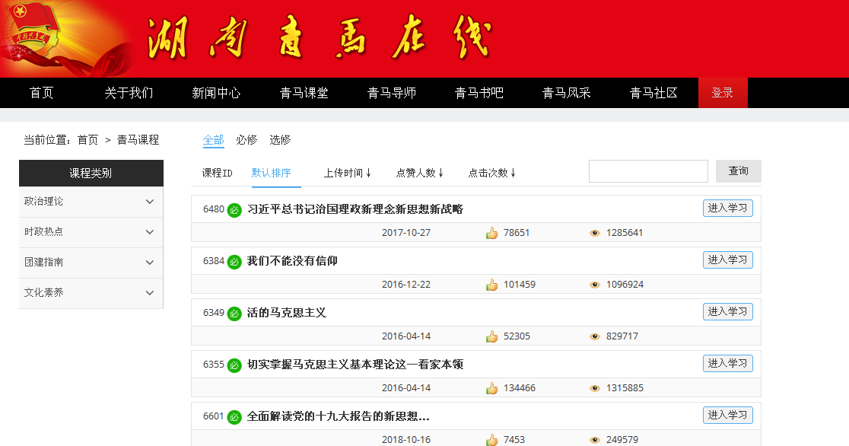Screen dimensions: 849x446
Task: Click the thumbs-up icon for course 6480
Action: [x=491, y=233]
